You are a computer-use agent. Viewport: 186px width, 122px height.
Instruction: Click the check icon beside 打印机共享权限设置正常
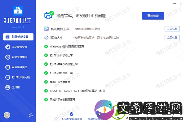click(x=46, y=64)
